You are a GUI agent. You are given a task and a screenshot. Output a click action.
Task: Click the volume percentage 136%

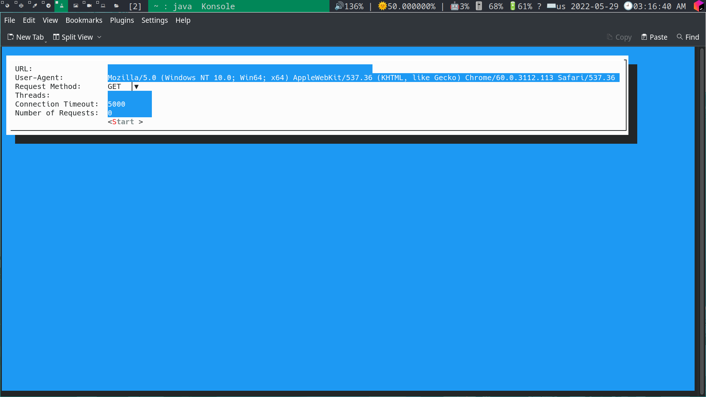click(x=354, y=6)
